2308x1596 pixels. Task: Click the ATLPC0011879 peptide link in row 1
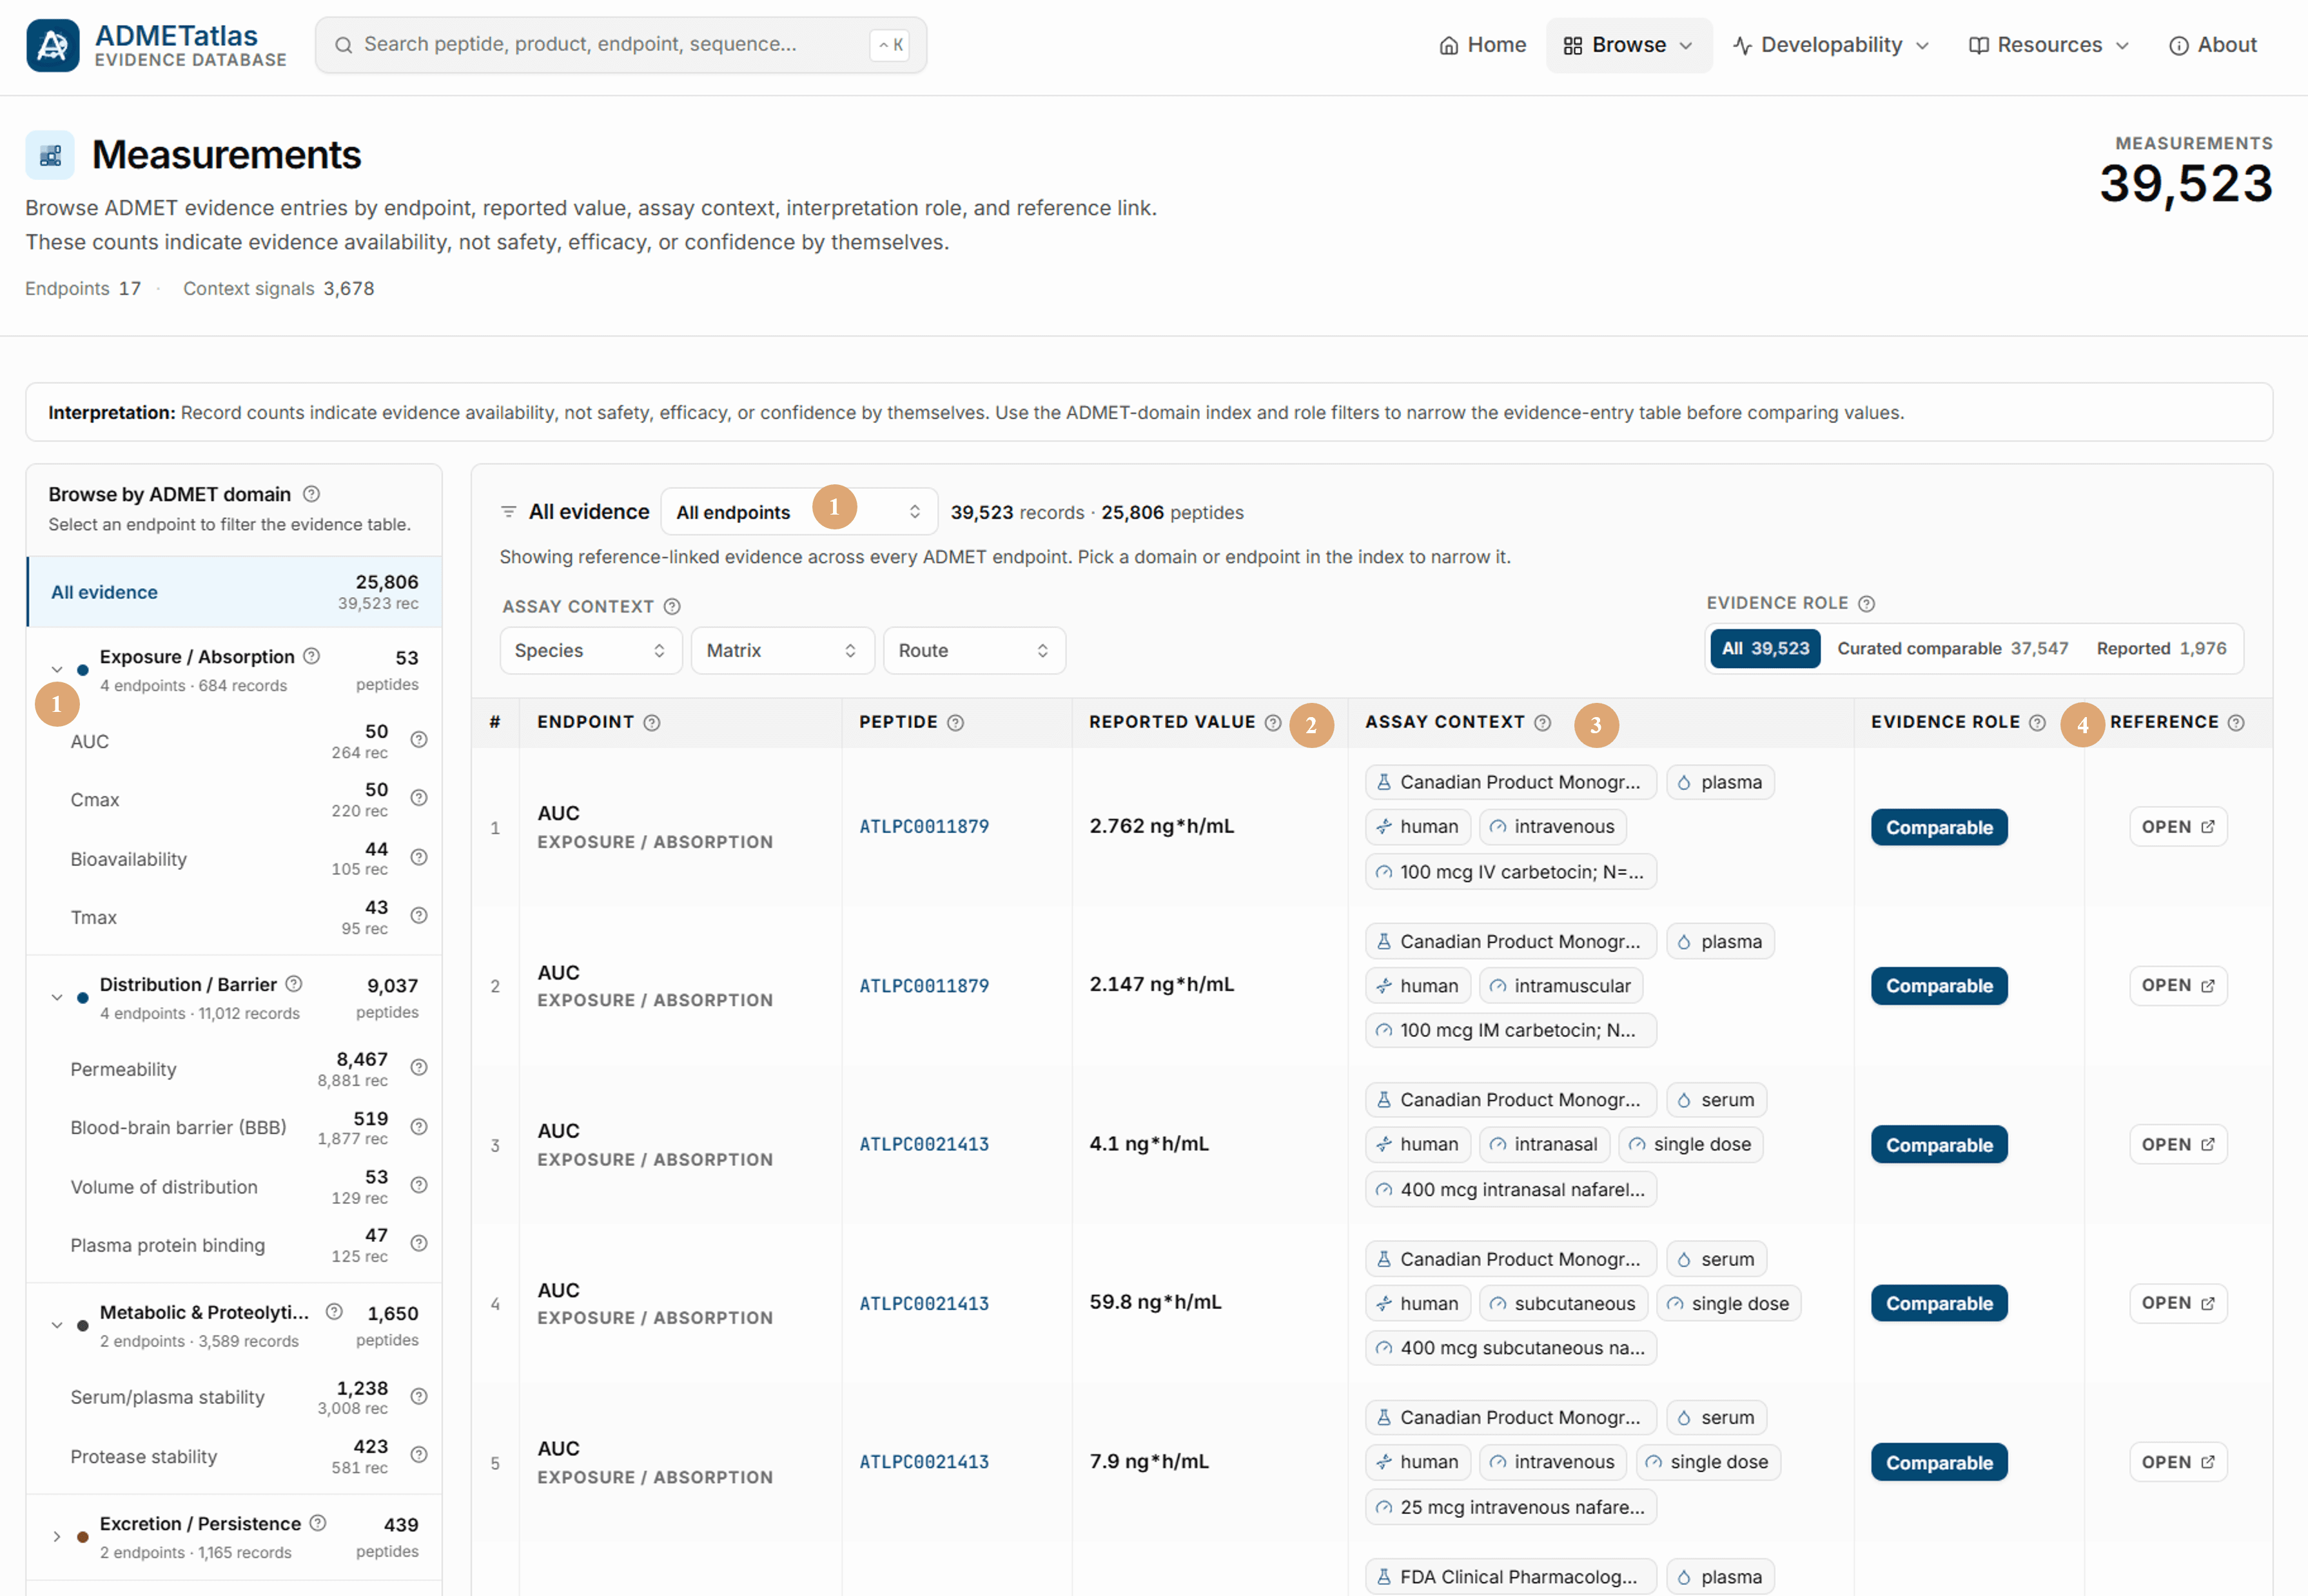coord(924,827)
